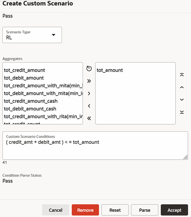This screenshot has width=191, height=217.
Task: Move selected item down one position
Action: tap(182, 100)
